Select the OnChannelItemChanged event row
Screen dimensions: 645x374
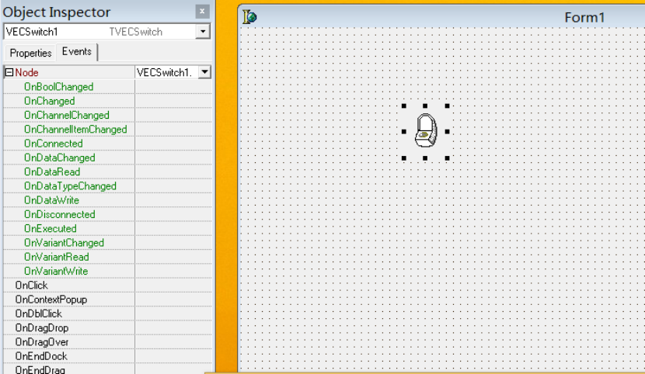tap(75, 130)
